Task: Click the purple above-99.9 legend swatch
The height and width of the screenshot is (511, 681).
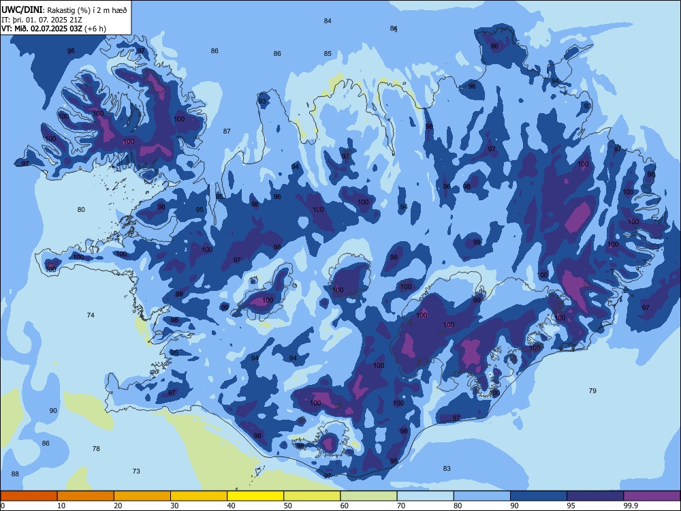Action: pyautogui.click(x=652, y=496)
